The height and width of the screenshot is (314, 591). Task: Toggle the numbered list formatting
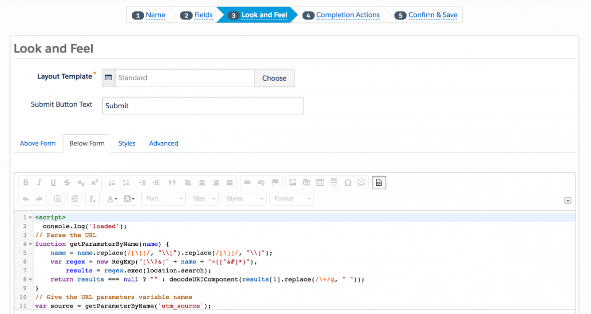[113, 183]
